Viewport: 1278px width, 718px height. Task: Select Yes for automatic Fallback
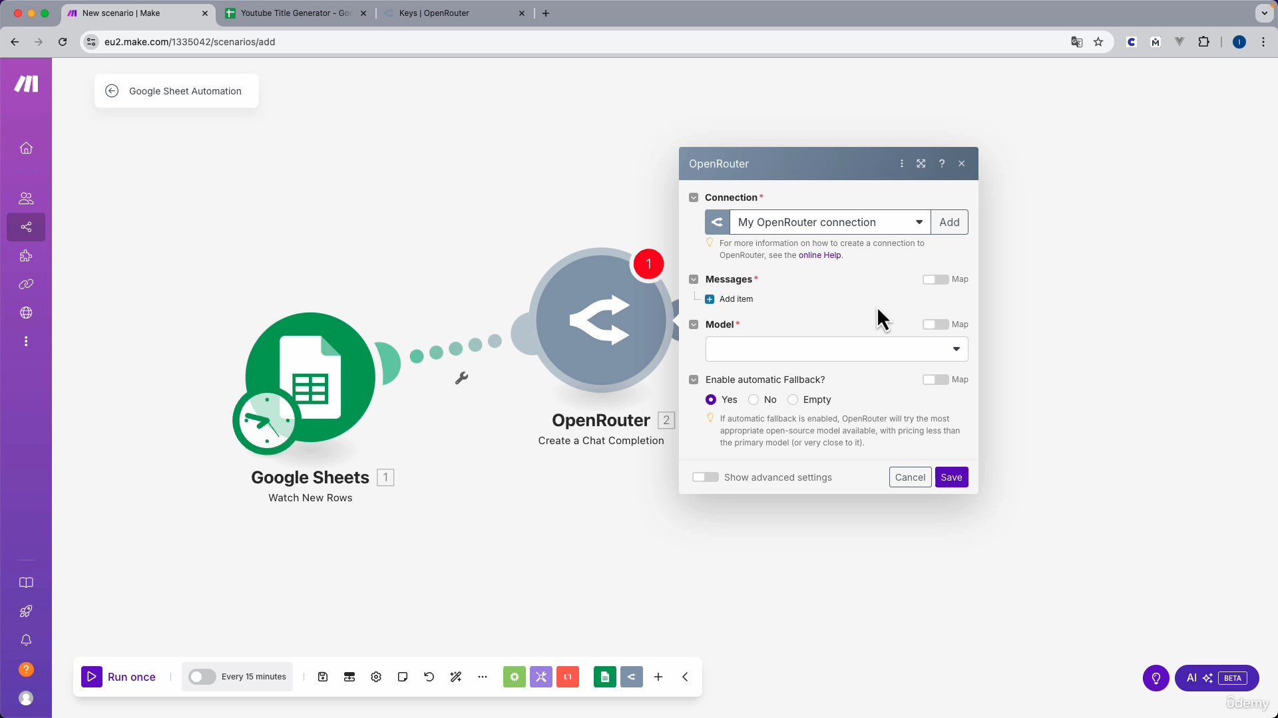pos(711,400)
